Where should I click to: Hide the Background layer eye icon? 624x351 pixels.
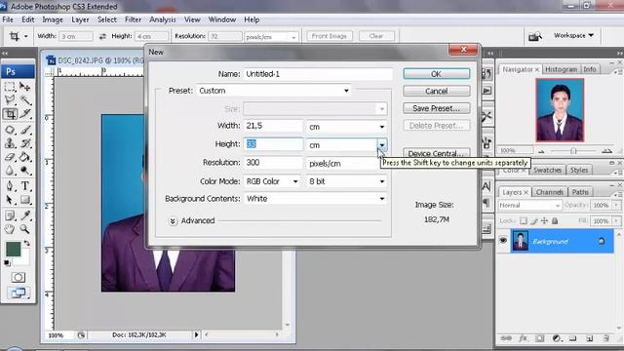tap(503, 241)
